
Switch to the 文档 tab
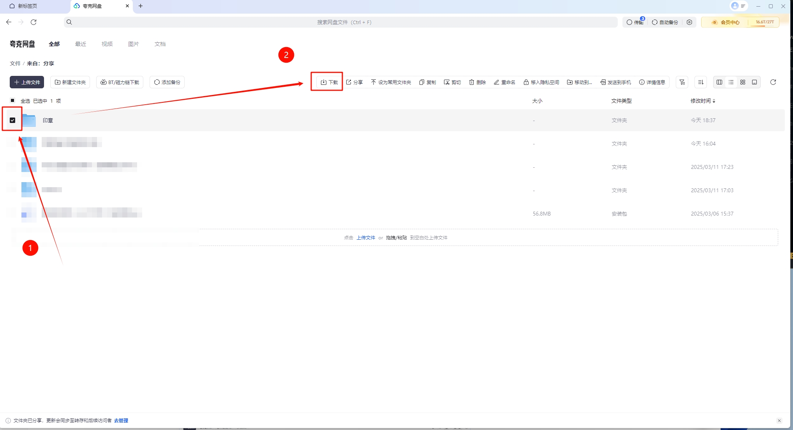160,44
